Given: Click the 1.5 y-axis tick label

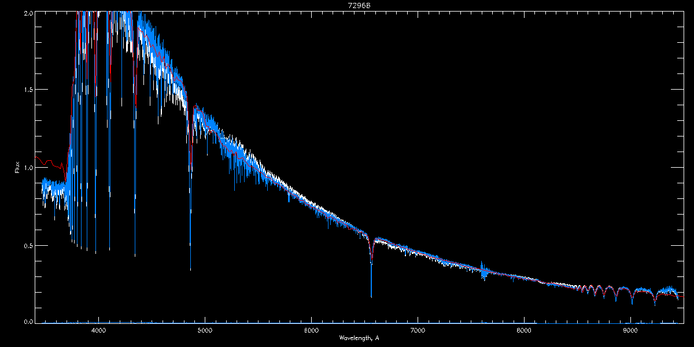Looking at the screenshot, I should pos(27,90).
